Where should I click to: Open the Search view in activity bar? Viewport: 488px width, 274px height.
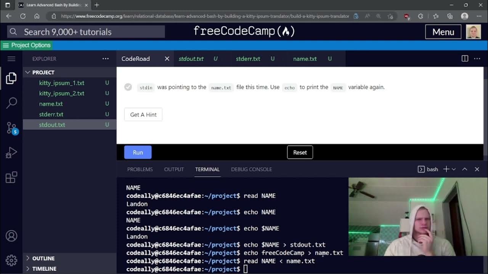(11, 103)
